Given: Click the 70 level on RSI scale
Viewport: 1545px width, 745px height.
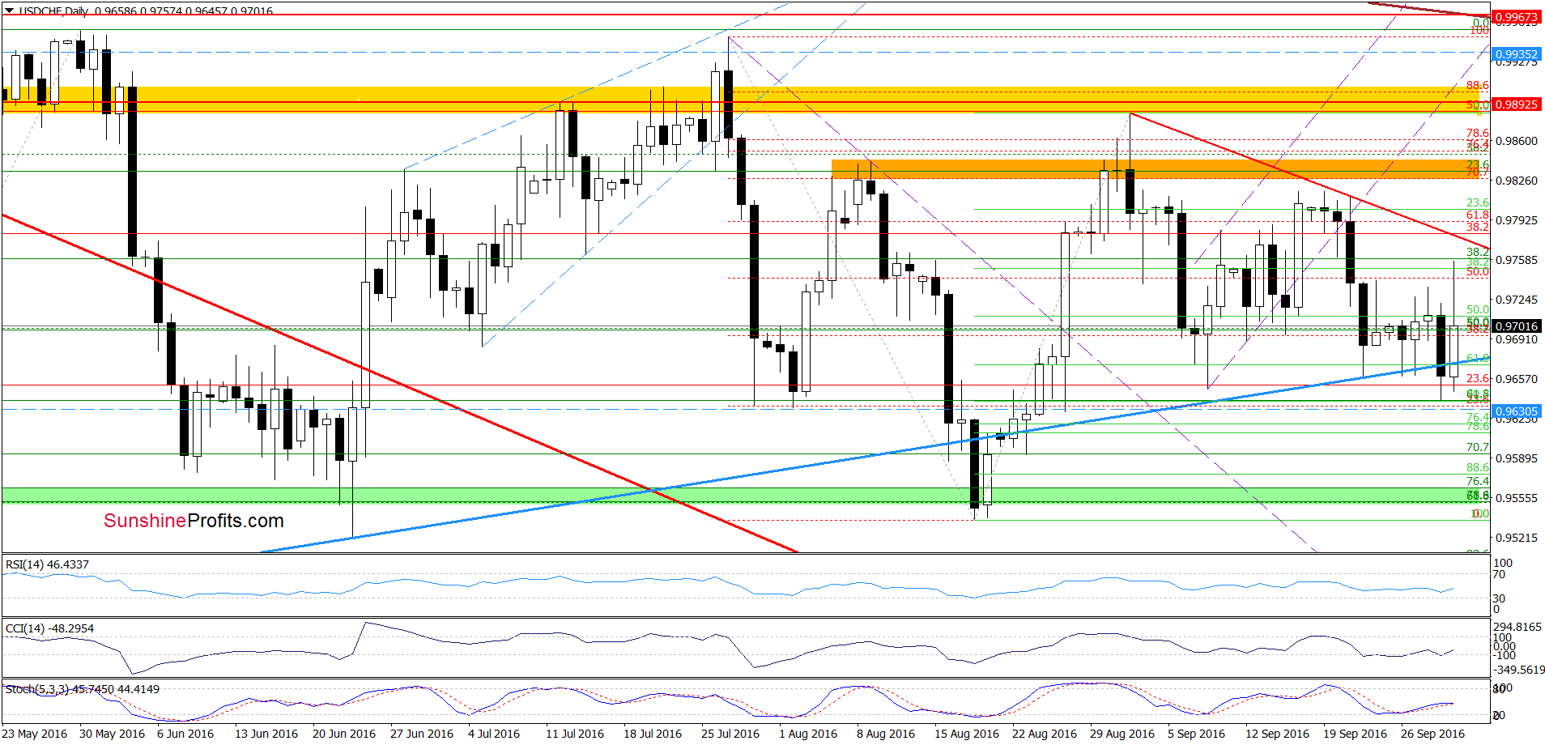Looking at the screenshot, I should pyautogui.click(x=1500, y=574).
